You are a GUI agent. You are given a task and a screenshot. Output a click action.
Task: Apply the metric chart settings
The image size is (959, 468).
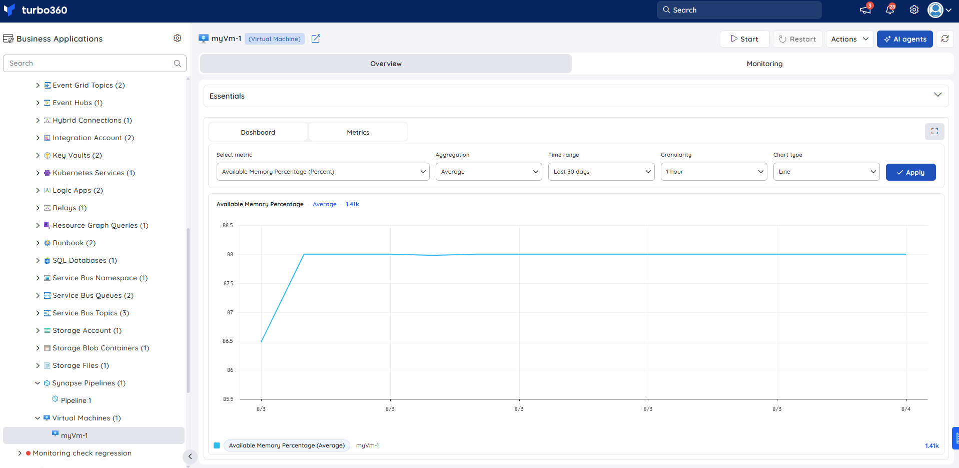coord(910,172)
